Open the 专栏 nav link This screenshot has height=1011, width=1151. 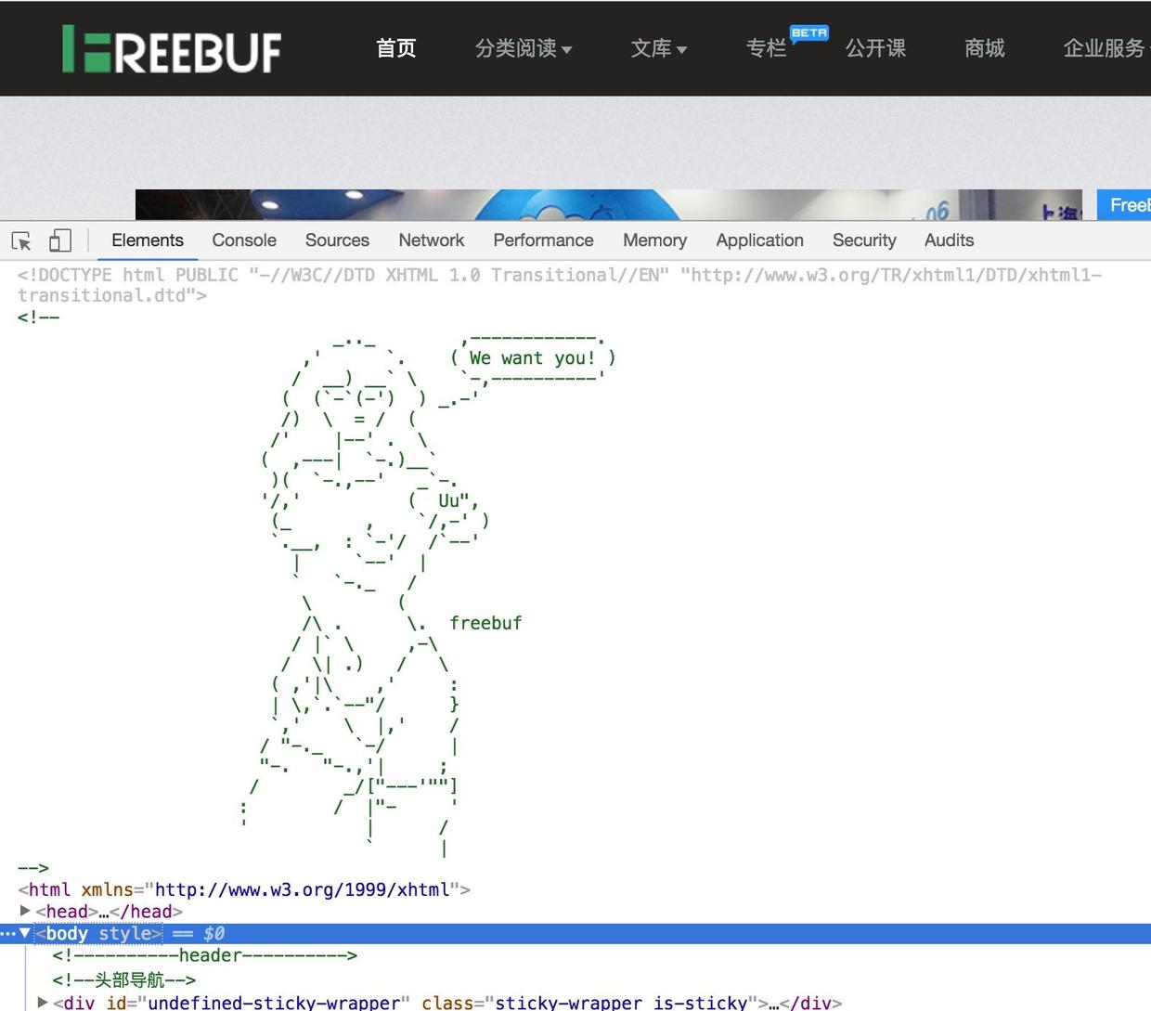click(x=767, y=48)
